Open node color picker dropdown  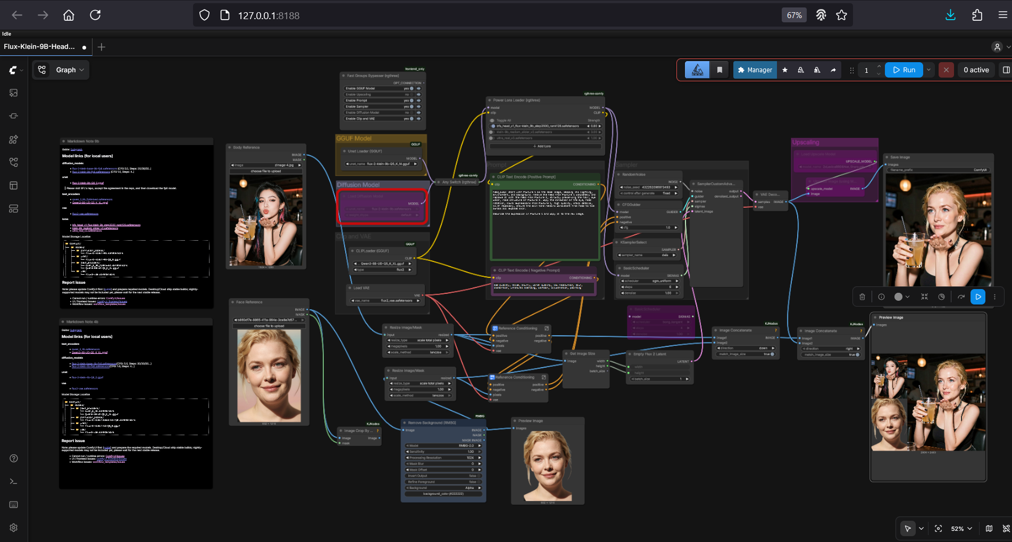coord(902,297)
